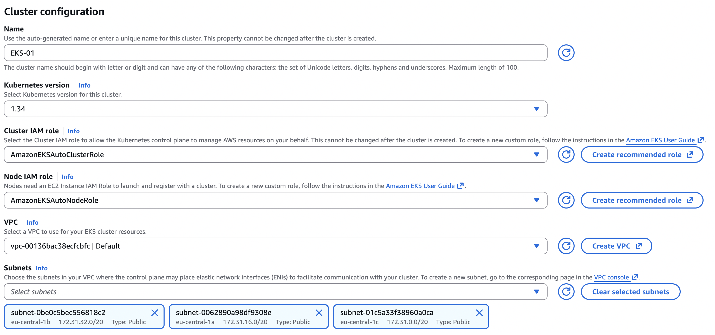Open the Kubernetes version 1.34 dropdown
715x335 pixels.
275,109
